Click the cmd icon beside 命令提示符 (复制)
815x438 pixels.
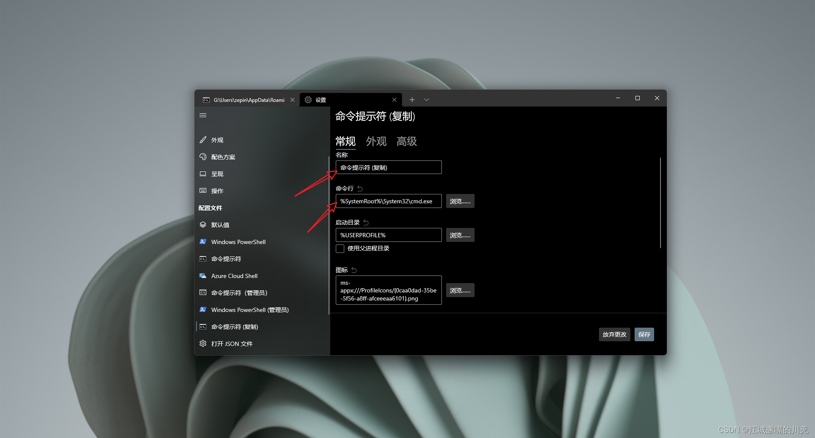pyautogui.click(x=203, y=327)
